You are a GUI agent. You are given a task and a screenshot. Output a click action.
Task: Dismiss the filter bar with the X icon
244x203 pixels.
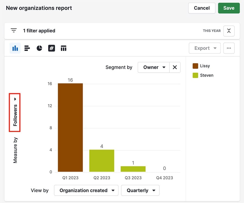(x=229, y=31)
